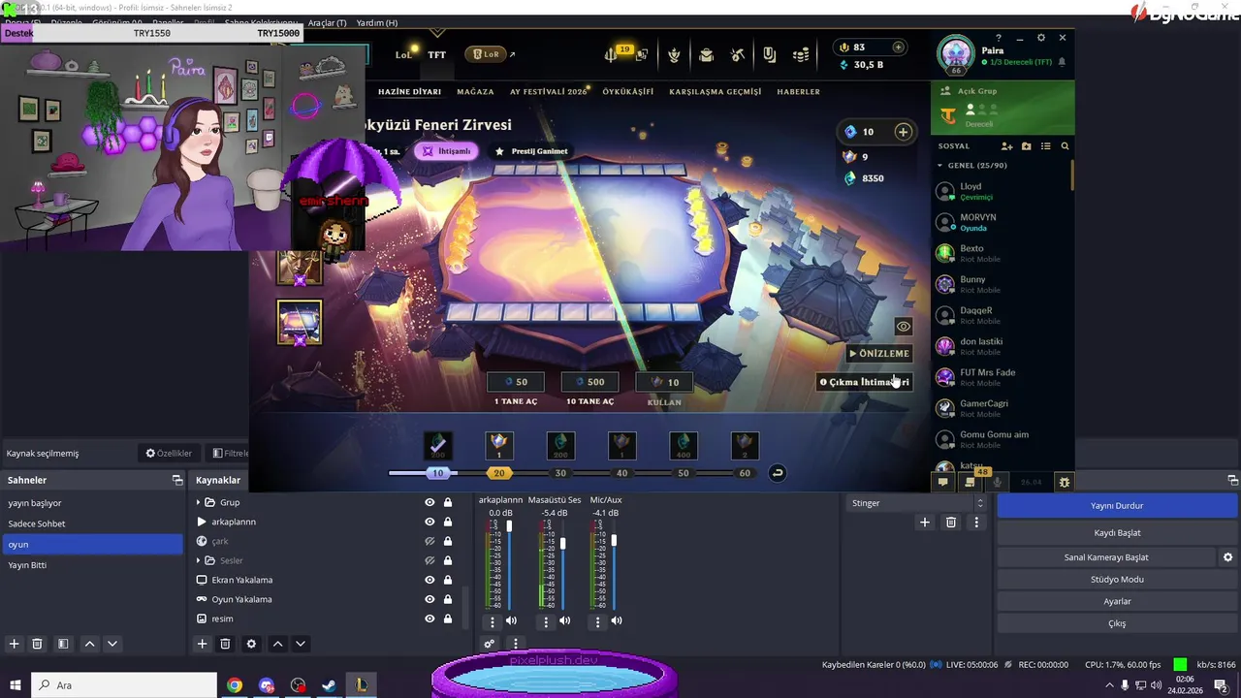Screen dimensions: 1241x698
Task: Hide the Grup source
Action: tap(430, 502)
